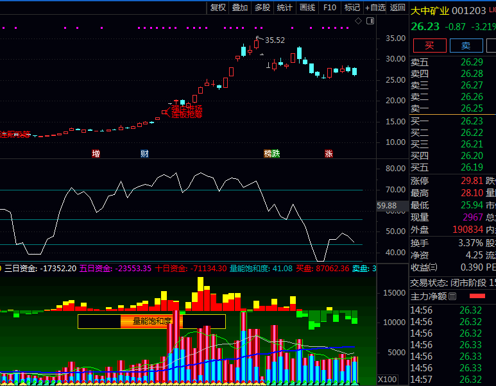Click the 榜 leaderboard marker icon
496x386 pixels.
(x=268, y=154)
